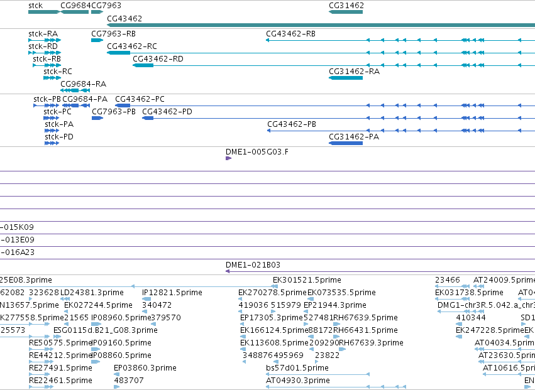Select EST label EK073535.5prime
The image size is (535, 390).
pyautogui.click(x=341, y=293)
